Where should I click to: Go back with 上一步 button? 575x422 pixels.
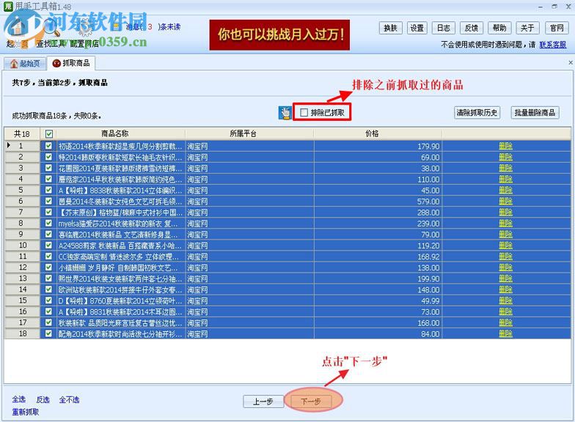[263, 401]
